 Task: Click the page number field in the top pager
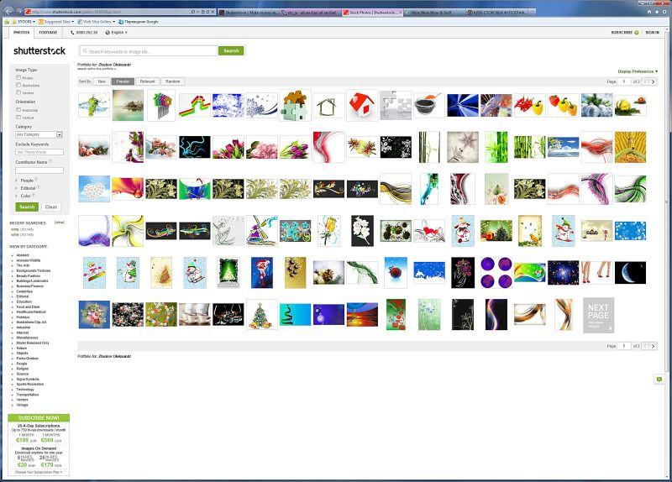point(624,81)
